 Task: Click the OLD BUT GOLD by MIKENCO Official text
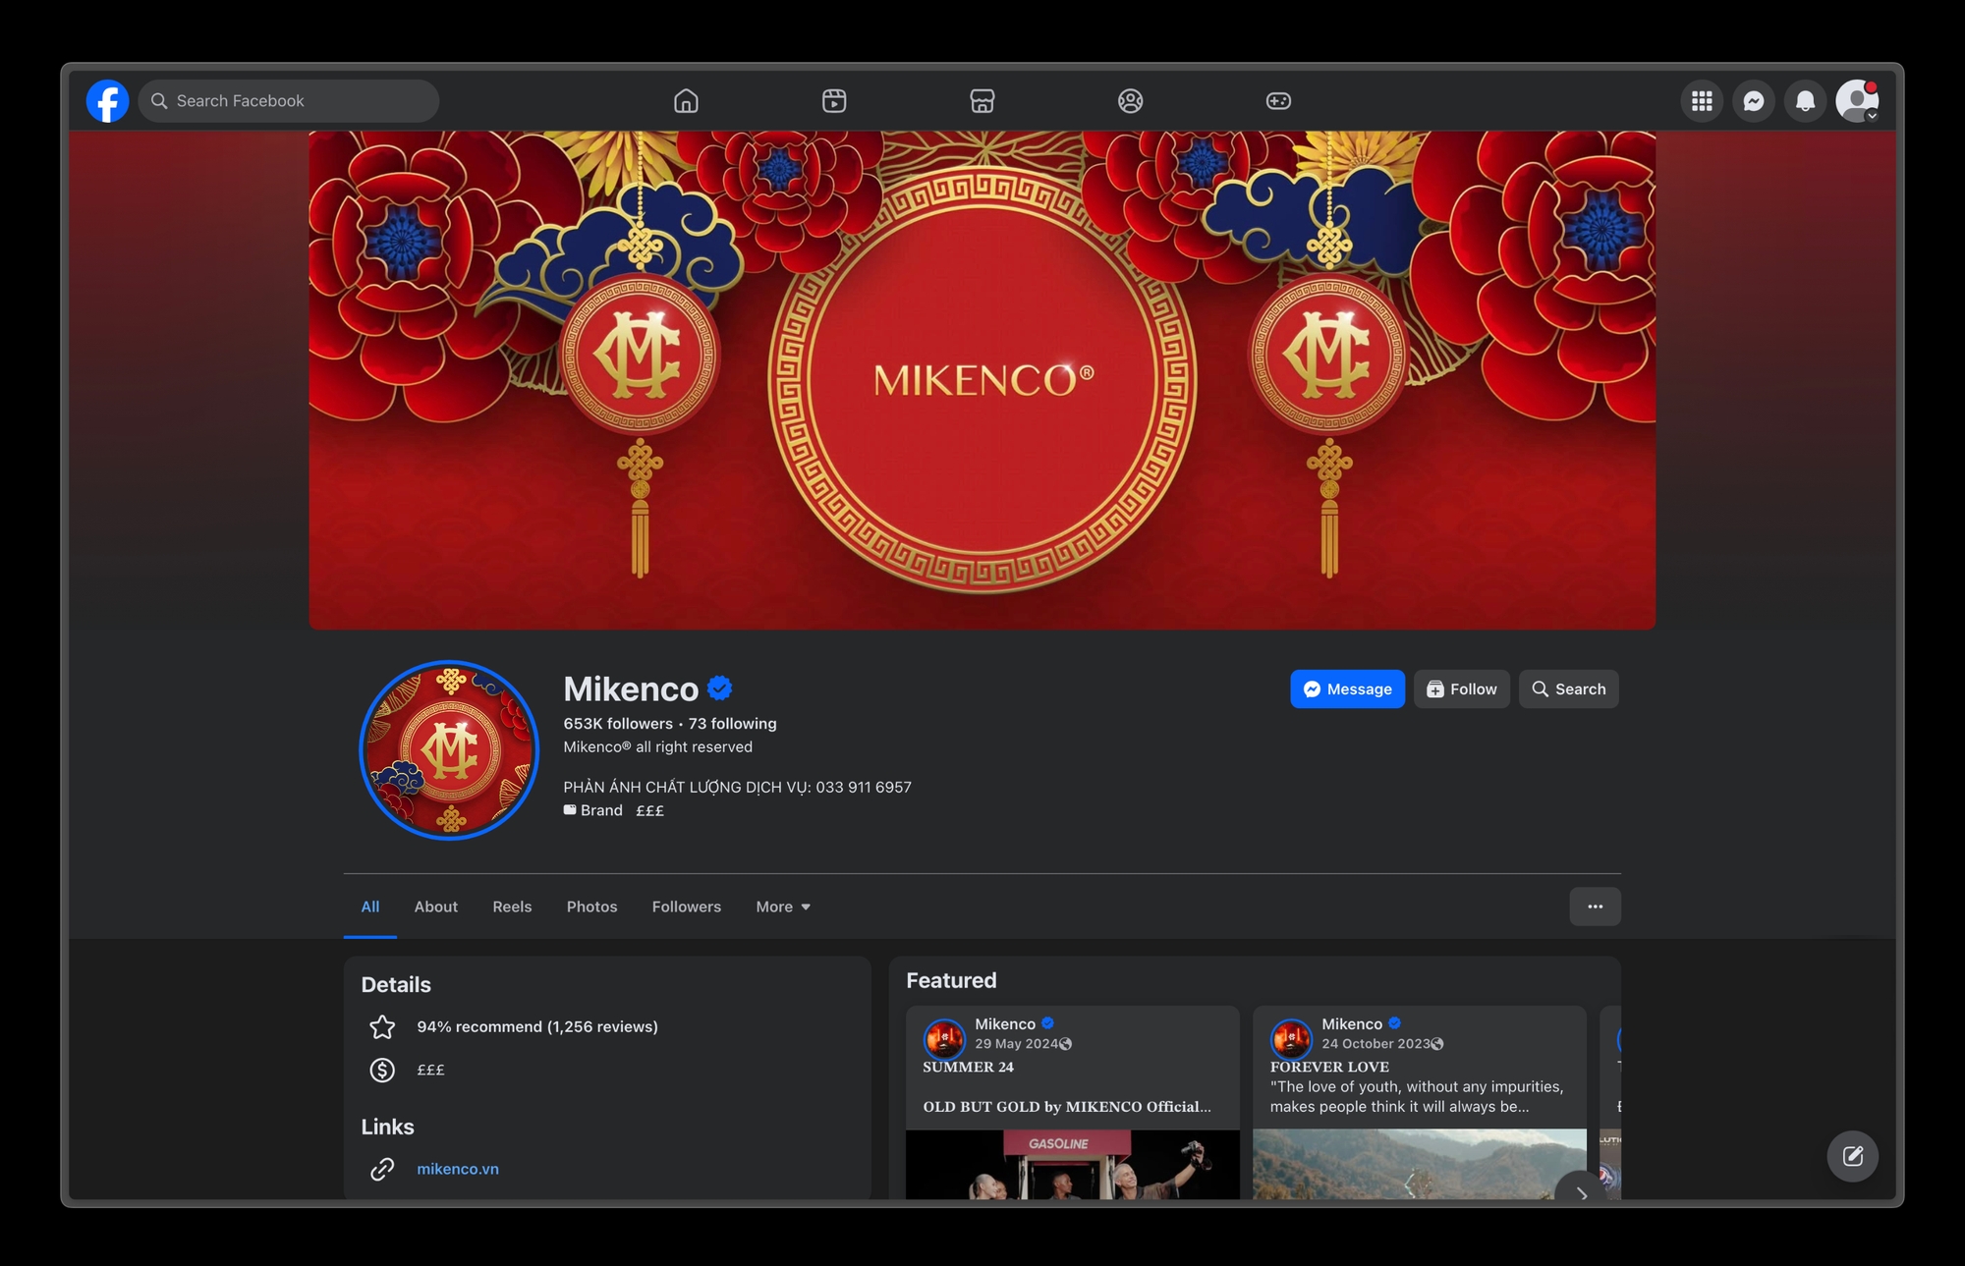1067,1107
